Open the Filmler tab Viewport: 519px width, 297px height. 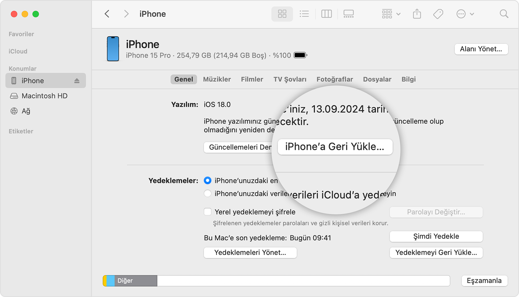pyautogui.click(x=252, y=79)
